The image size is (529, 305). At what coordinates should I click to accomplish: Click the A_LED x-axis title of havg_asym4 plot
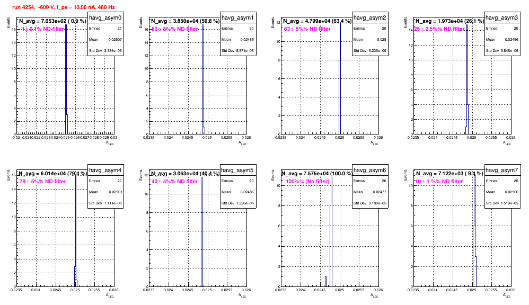coord(110,295)
